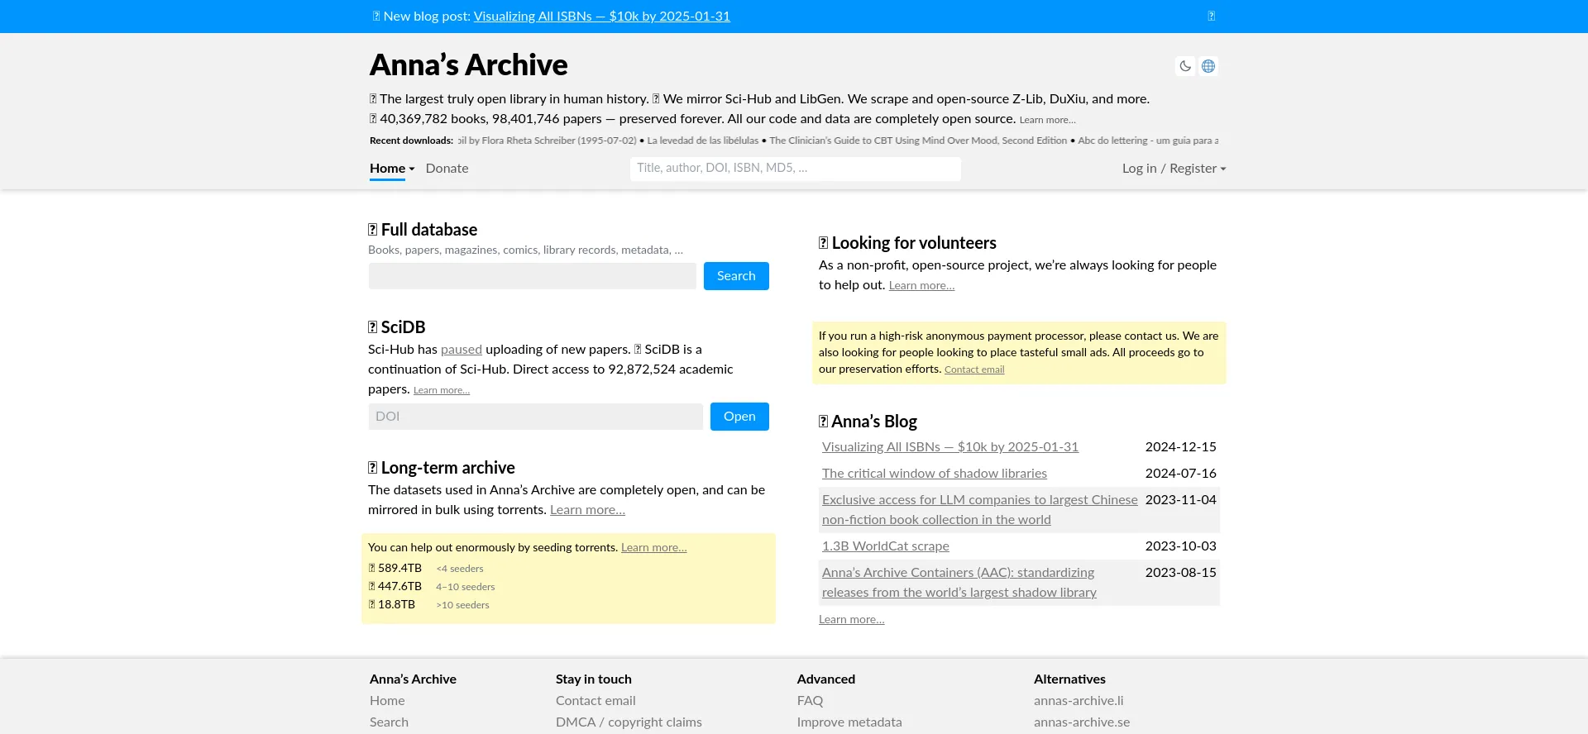Open footer Contact email link
1588x734 pixels.
595,700
